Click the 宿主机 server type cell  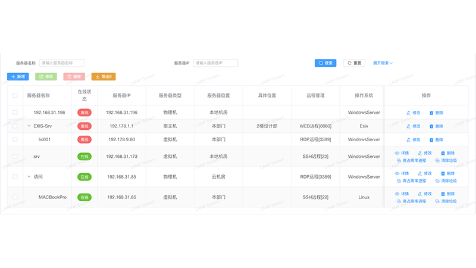(x=170, y=126)
